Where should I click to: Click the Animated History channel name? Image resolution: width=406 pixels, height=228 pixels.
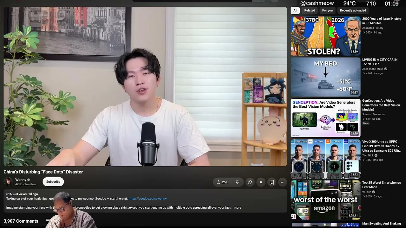(x=373, y=28)
